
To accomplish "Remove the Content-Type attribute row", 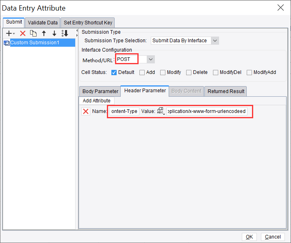I will (86, 111).
